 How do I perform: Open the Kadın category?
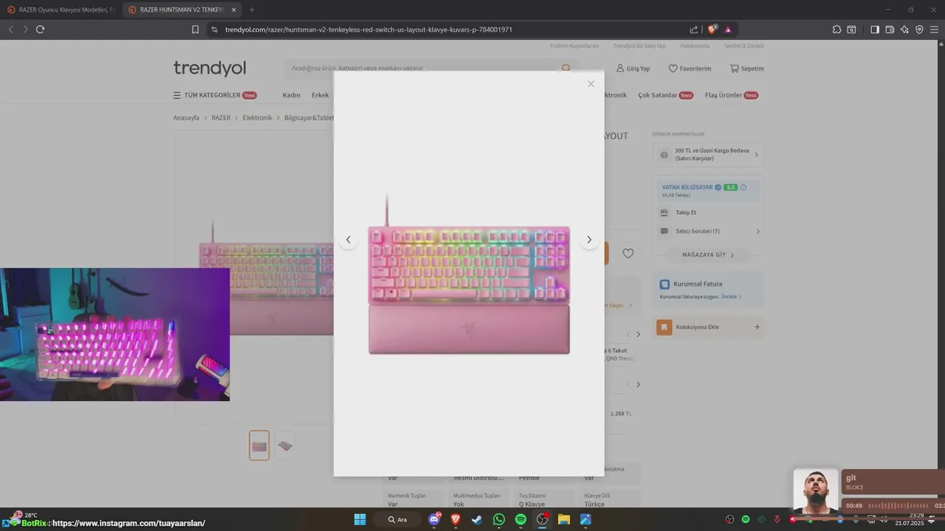291,95
